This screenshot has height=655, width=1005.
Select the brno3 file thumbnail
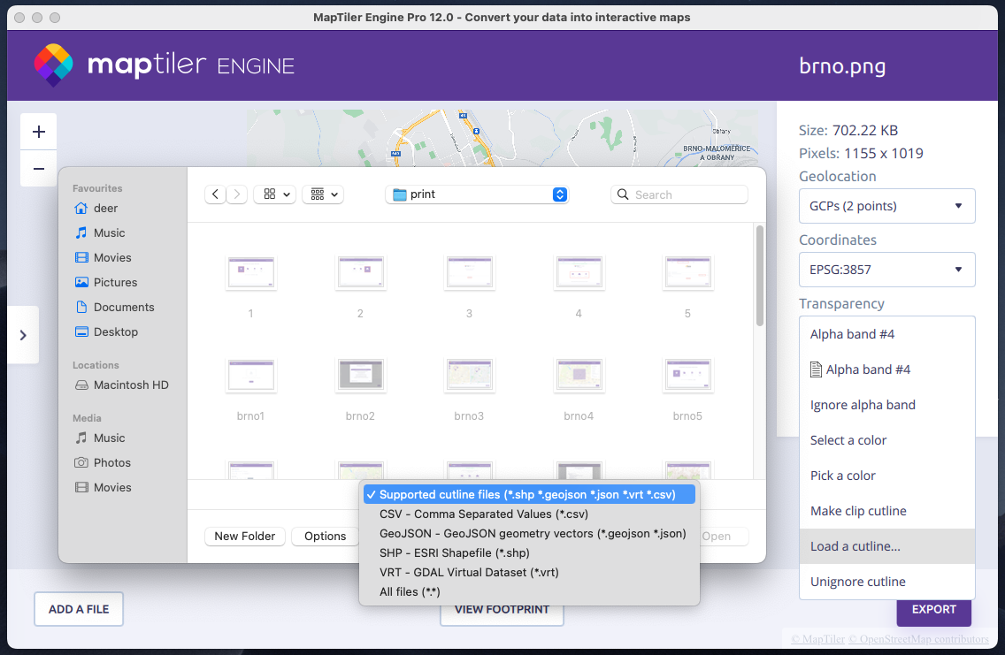coord(469,376)
